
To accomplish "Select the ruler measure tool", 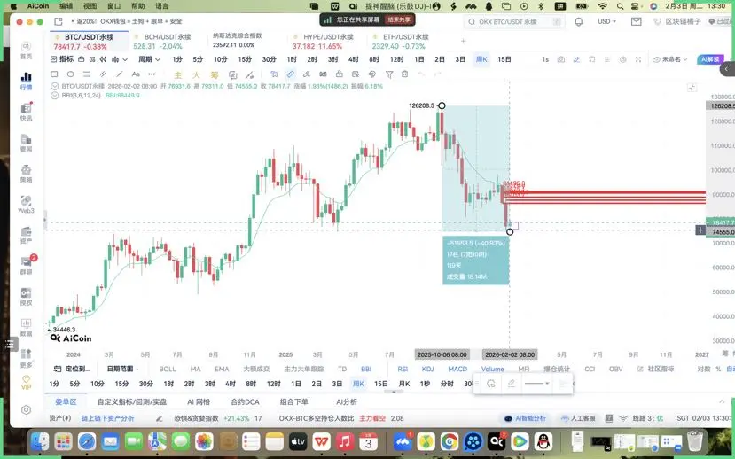I will [x=291, y=74].
